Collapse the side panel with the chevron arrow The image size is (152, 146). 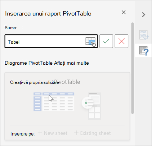point(143,14)
